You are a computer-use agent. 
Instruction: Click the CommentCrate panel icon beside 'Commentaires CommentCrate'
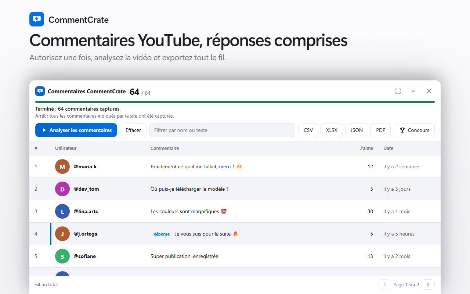click(40, 91)
